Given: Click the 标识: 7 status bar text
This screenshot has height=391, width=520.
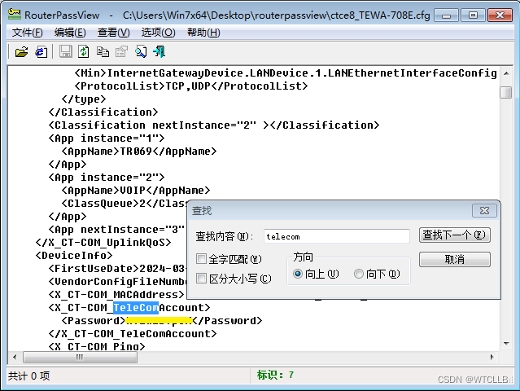Looking at the screenshot, I should click(x=275, y=375).
